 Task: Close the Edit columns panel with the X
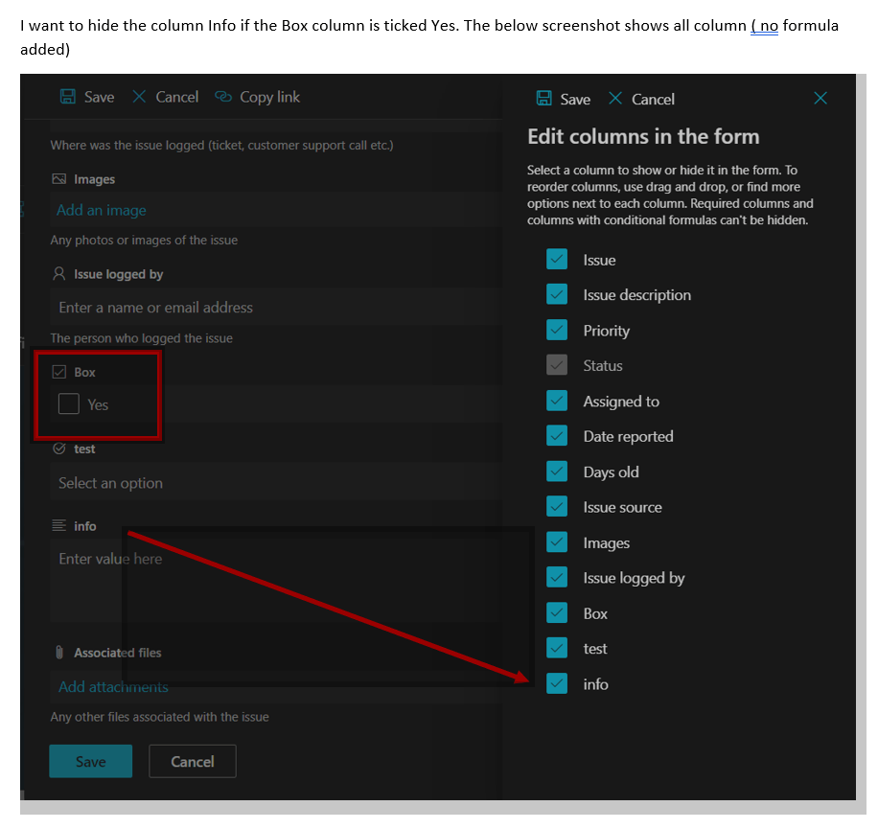tap(820, 98)
